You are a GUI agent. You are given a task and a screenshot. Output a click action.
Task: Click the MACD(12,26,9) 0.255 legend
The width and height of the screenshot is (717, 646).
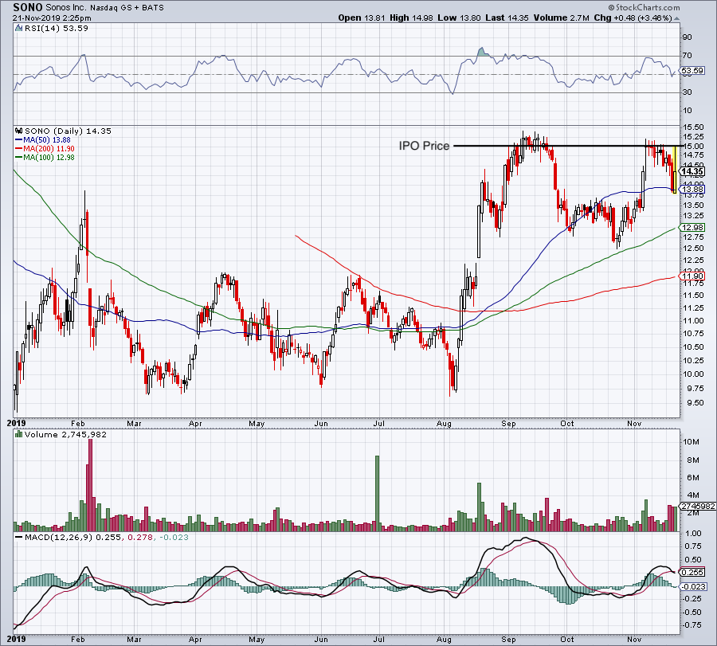tap(73, 537)
